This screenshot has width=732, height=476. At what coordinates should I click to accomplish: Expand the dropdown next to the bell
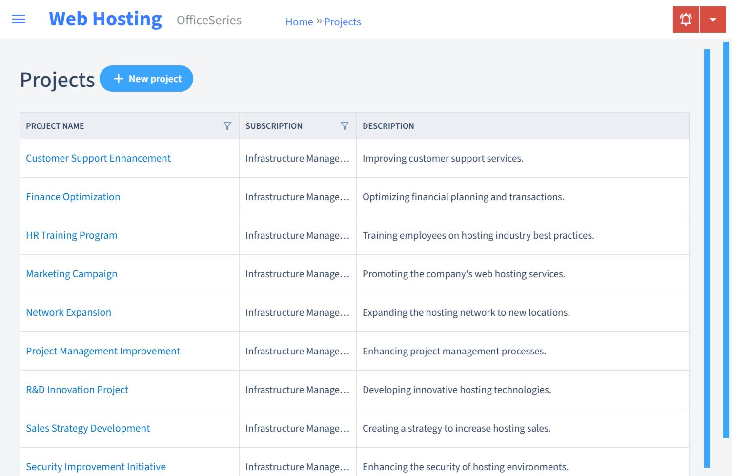pos(713,19)
